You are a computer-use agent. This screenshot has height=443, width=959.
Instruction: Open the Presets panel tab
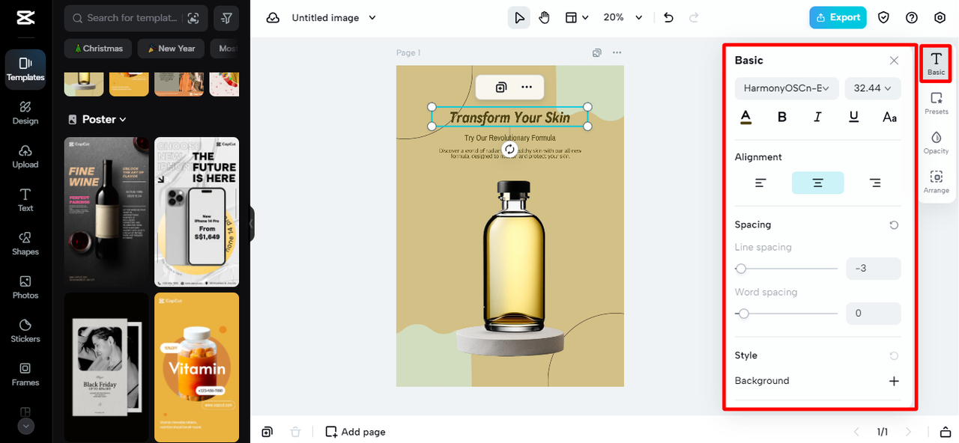(937, 103)
